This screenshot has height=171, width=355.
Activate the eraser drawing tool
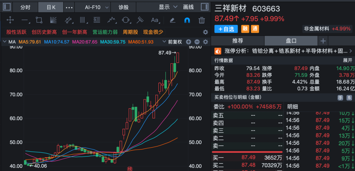[x=173, y=20]
